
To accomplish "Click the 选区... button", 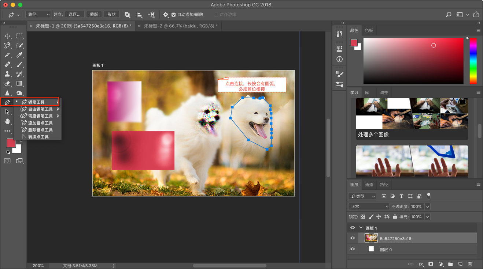I will click(x=74, y=15).
